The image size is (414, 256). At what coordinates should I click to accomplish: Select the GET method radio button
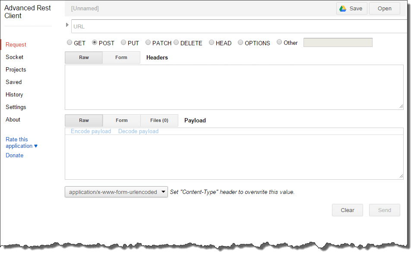pos(70,42)
